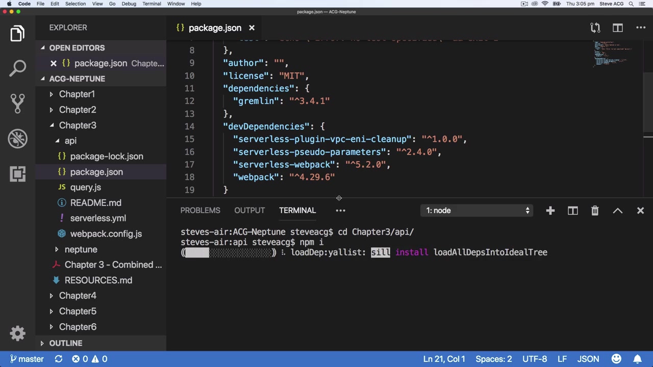653x367 pixels.
Task: Click the master branch status button
Action: coord(27,359)
